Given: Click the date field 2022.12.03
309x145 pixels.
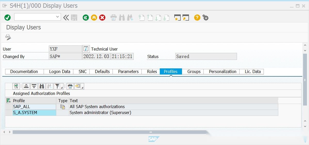Looking at the screenshot, I should 96,56.
